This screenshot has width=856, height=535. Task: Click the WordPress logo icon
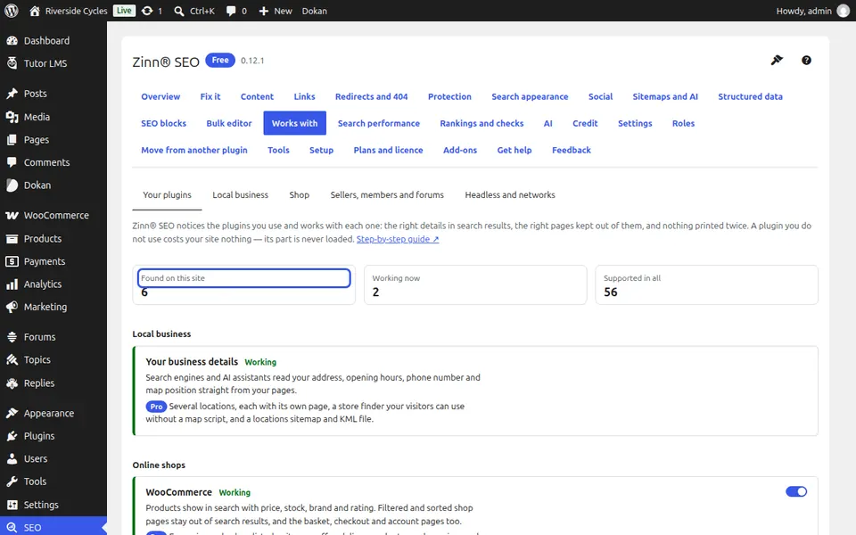click(11, 11)
